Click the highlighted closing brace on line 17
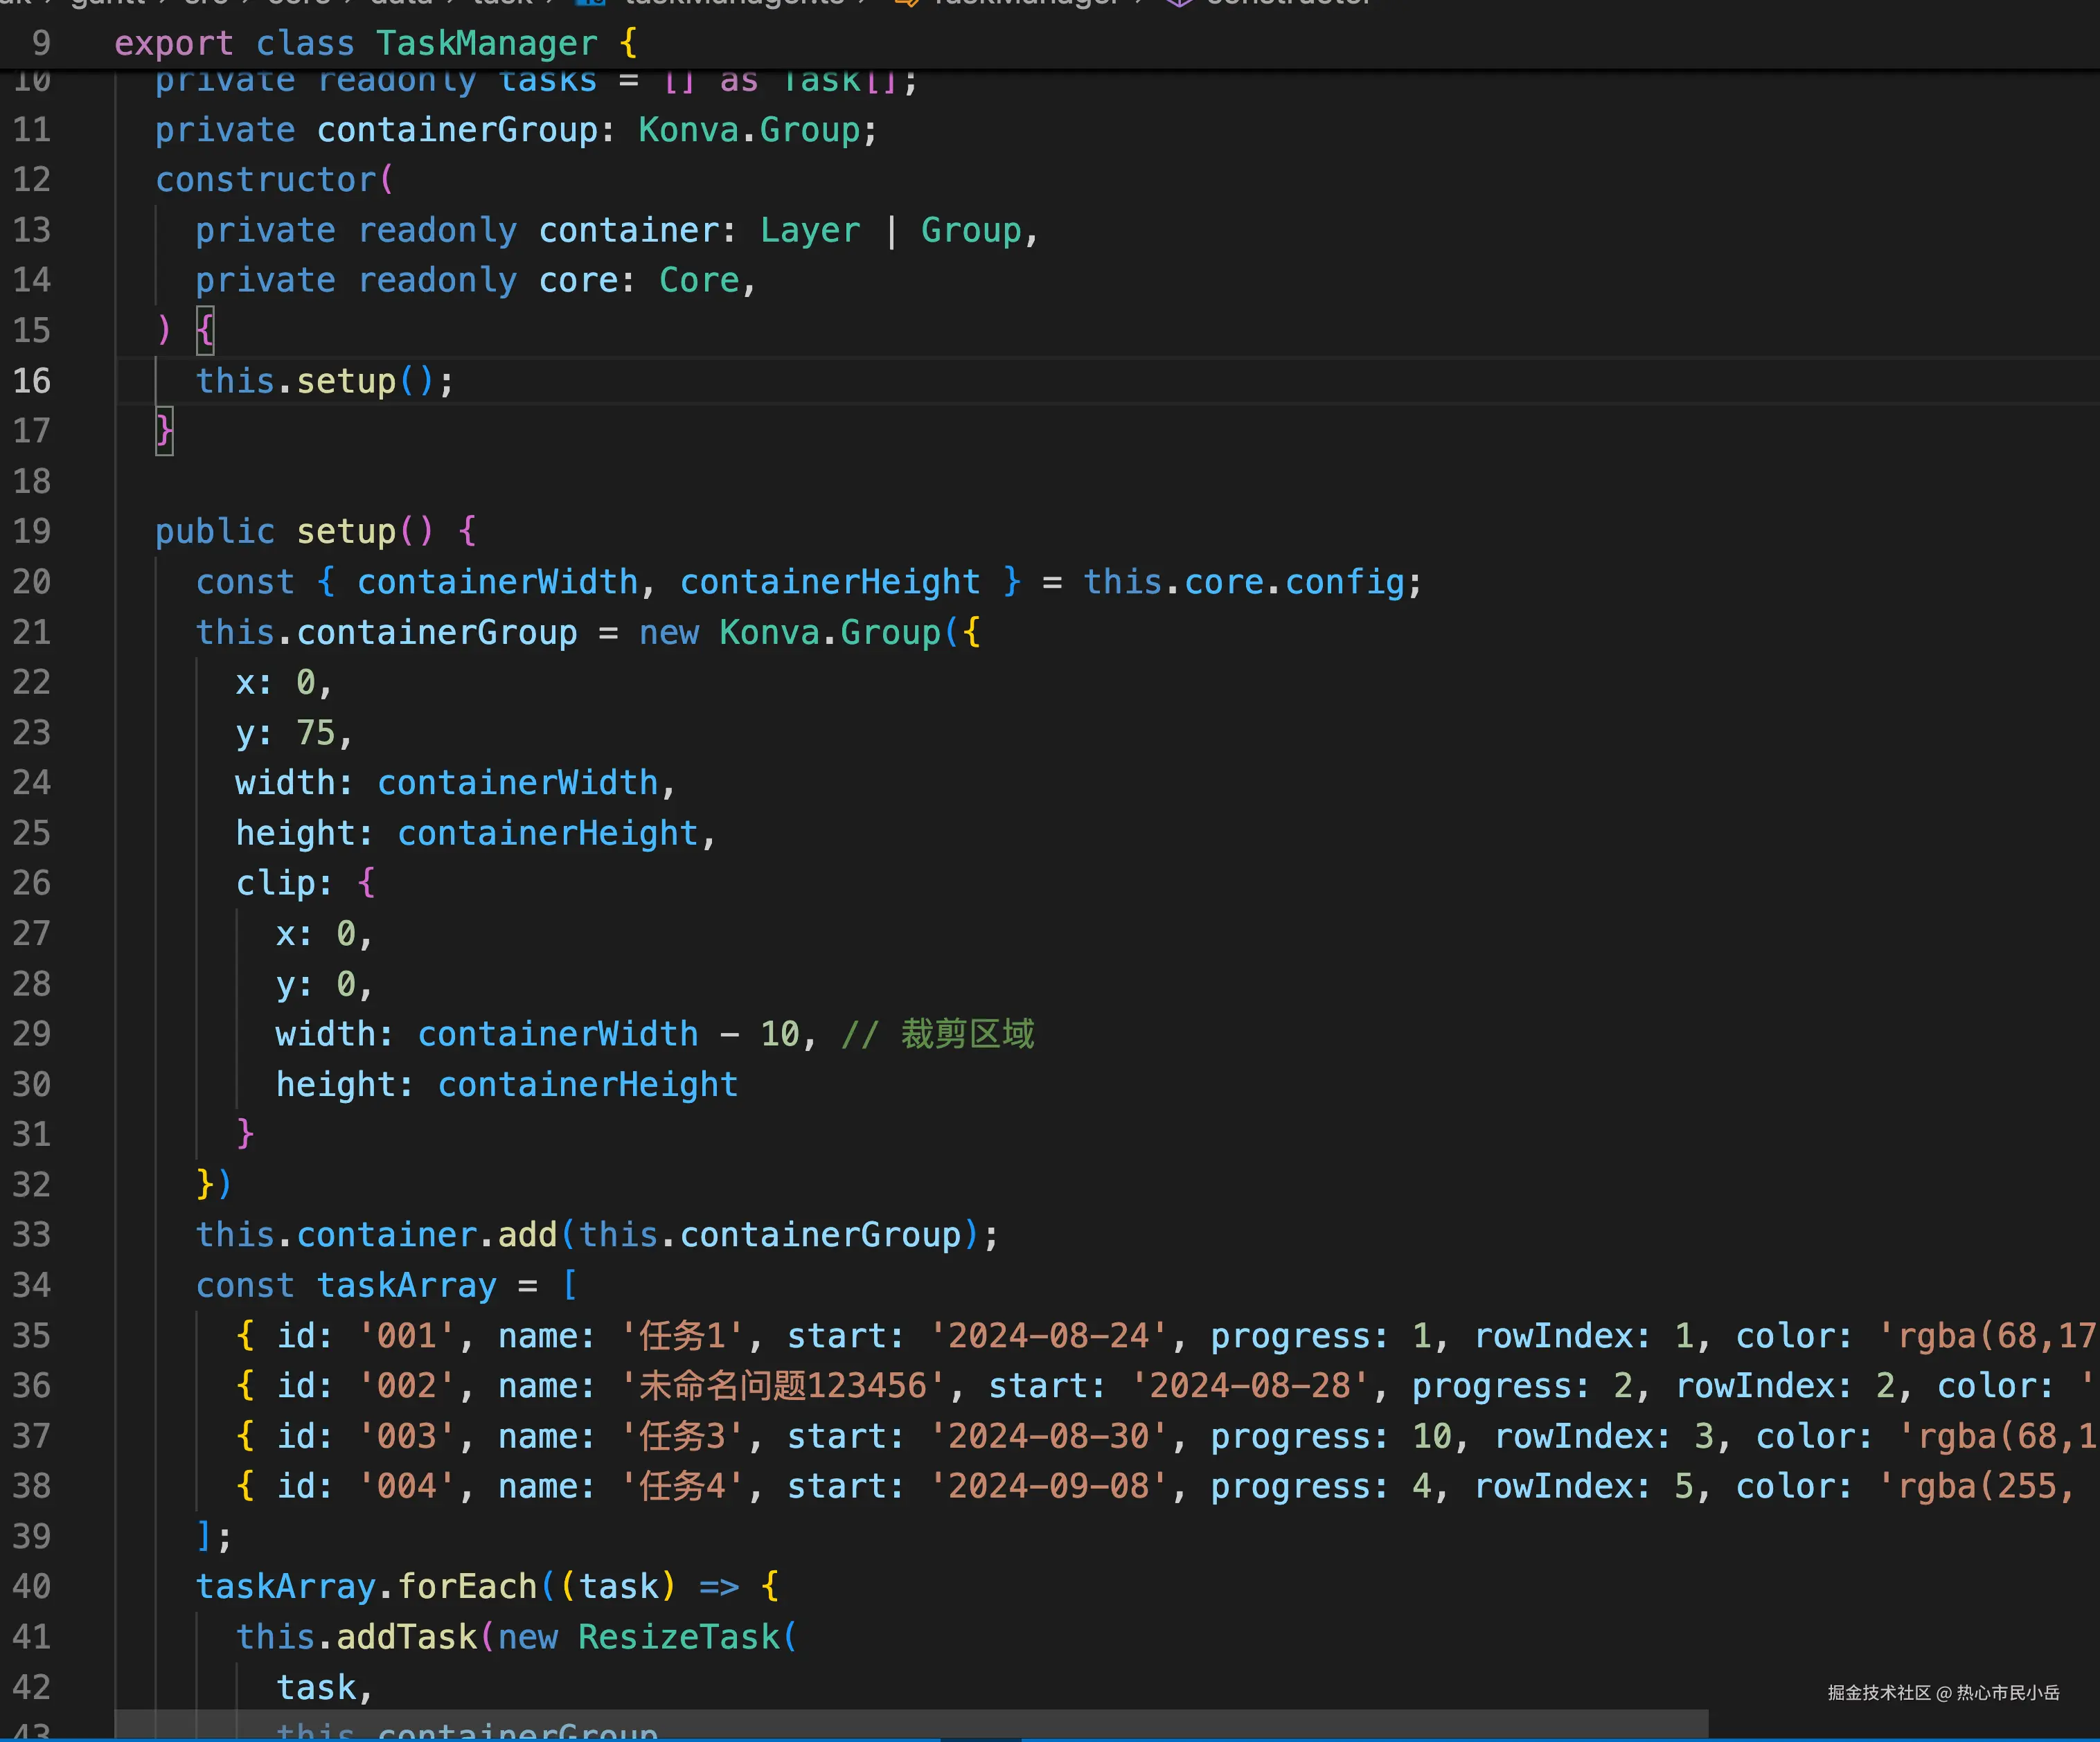The width and height of the screenshot is (2100, 1742). coord(164,431)
